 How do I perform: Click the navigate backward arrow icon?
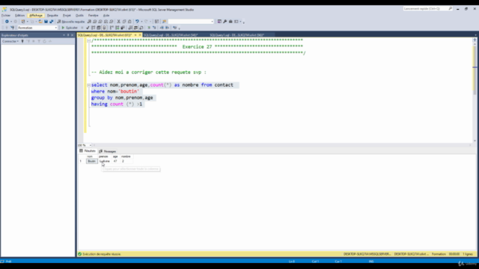point(7,22)
